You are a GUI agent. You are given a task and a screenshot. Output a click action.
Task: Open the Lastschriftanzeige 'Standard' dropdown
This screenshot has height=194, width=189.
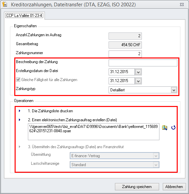tap(156, 165)
